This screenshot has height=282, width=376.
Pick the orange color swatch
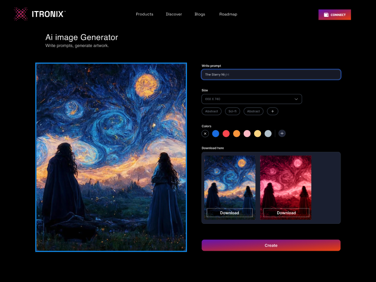point(236,134)
